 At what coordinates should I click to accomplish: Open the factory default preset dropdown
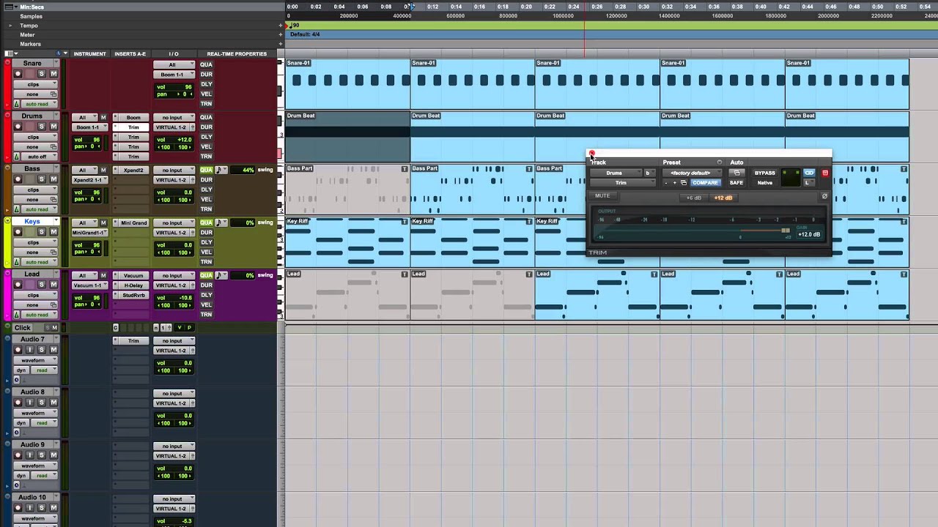click(692, 173)
